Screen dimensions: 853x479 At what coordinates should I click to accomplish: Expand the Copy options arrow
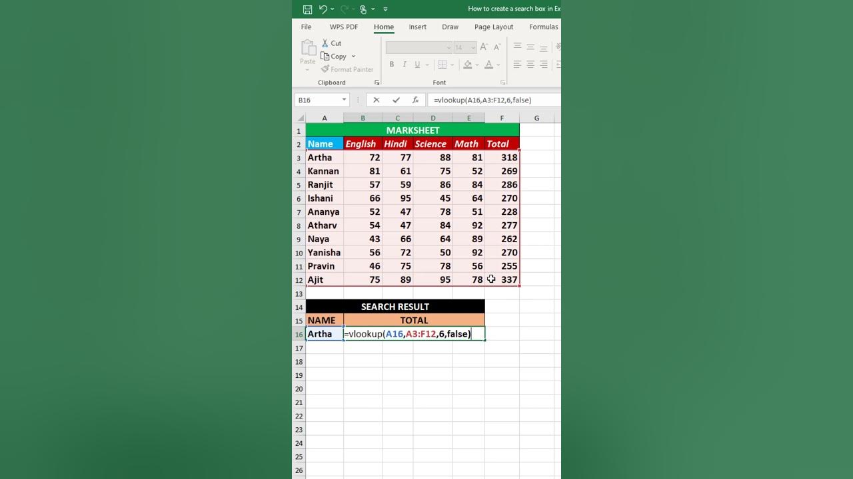[x=353, y=57]
